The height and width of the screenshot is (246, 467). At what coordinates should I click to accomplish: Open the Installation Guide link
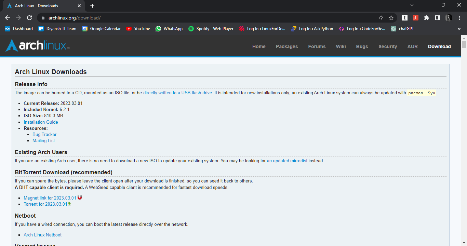point(41,122)
